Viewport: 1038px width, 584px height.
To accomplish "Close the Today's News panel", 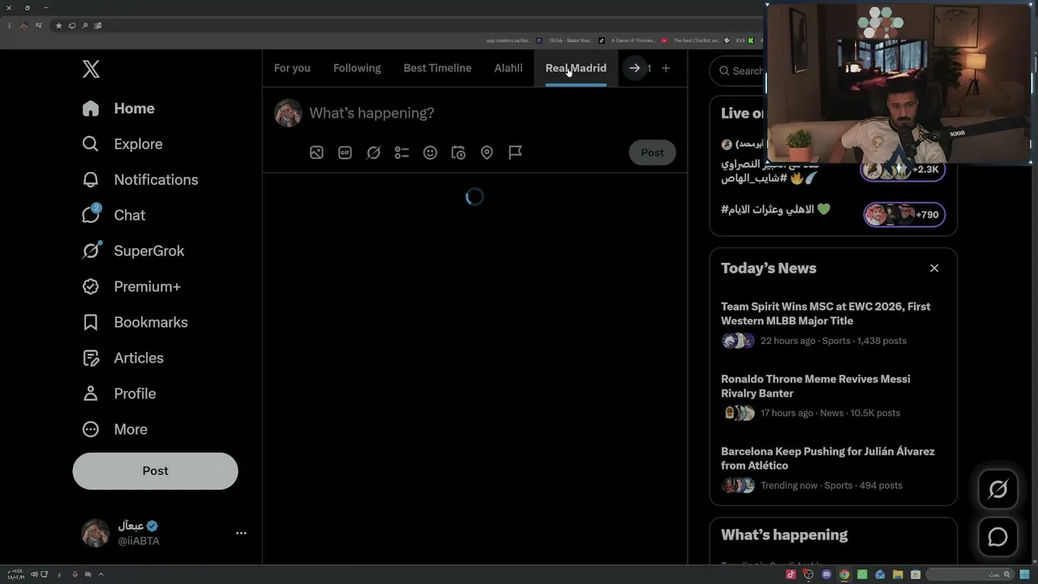I will [934, 268].
